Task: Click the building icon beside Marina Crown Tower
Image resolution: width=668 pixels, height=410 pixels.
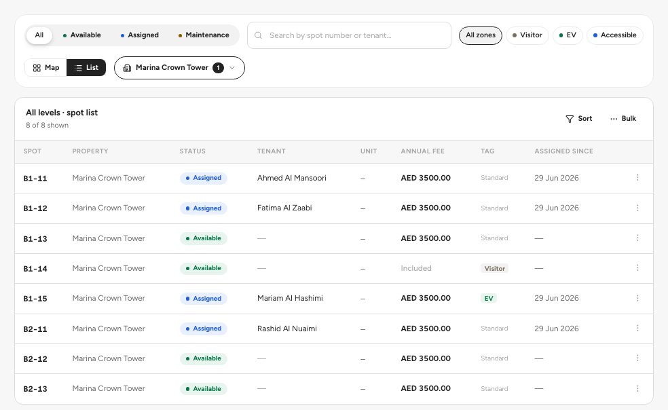Action: point(127,68)
